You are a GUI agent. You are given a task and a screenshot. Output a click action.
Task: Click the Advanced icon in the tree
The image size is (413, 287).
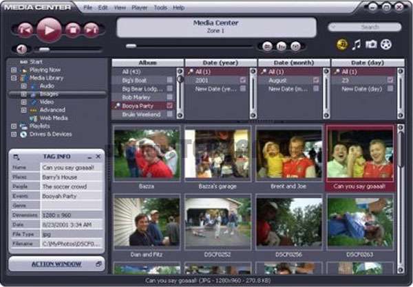pyautogui.click(x=34, y=111)
